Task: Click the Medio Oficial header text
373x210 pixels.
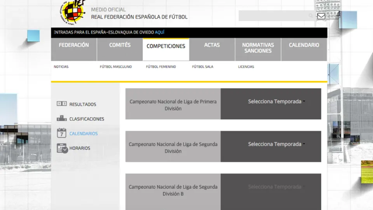Action: click(108, 9)
